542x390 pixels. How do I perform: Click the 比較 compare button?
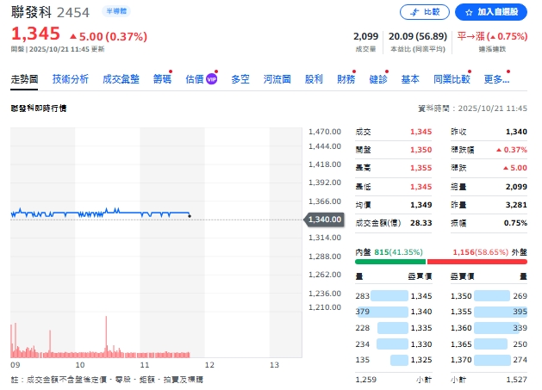click(425, 12)
